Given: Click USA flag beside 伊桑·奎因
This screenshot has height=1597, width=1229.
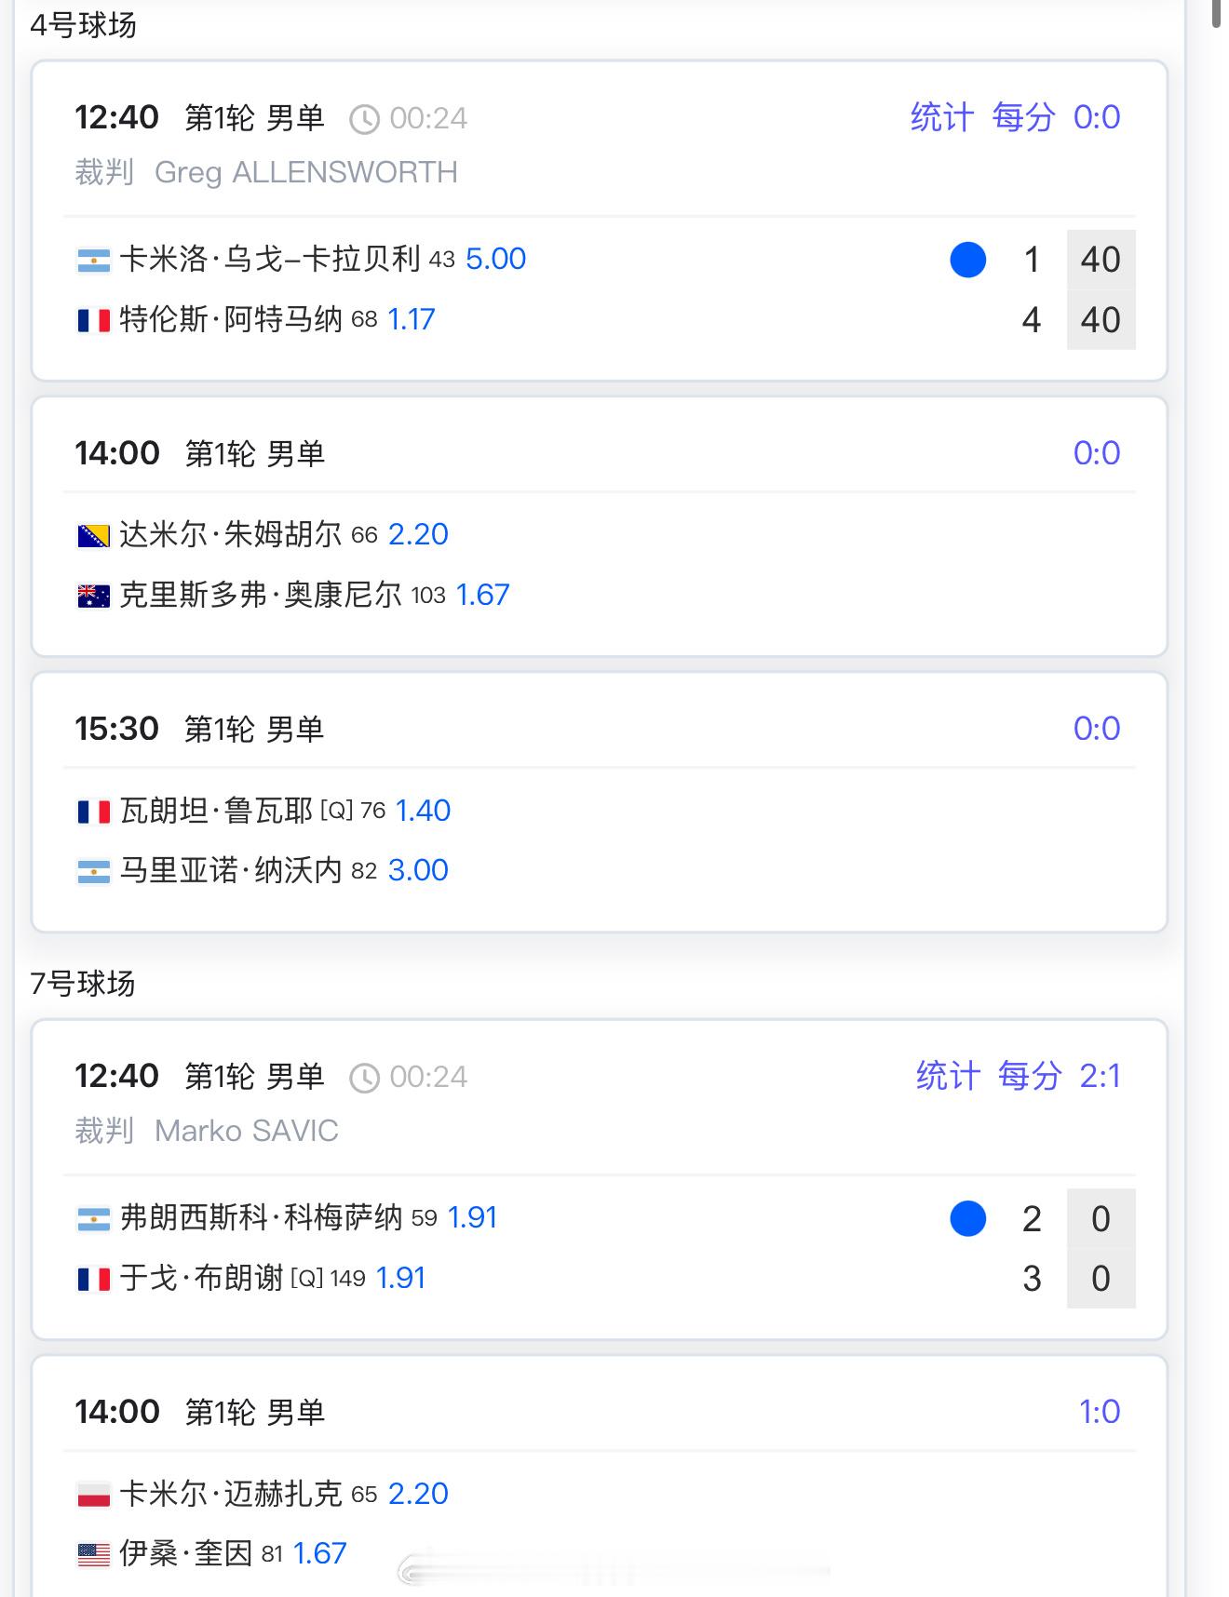Looking at the screenshot, I should coord(93,1554).
